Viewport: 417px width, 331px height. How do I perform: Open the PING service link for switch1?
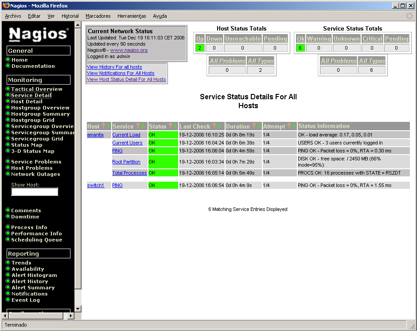click(x=117, y=185)
